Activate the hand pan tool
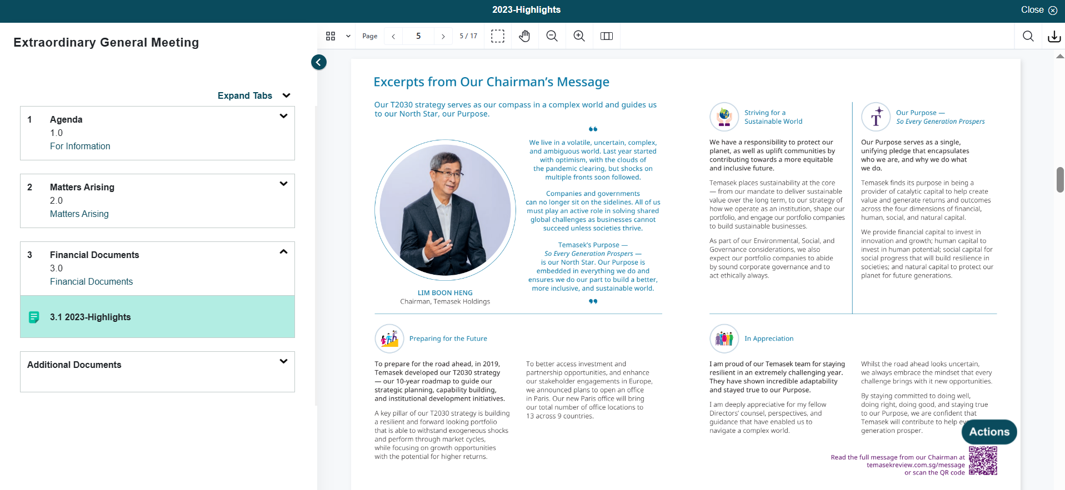 524,36
